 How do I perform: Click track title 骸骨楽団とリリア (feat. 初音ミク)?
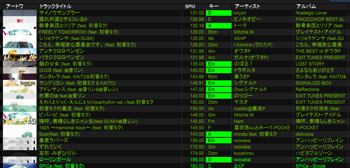(73, 26)
